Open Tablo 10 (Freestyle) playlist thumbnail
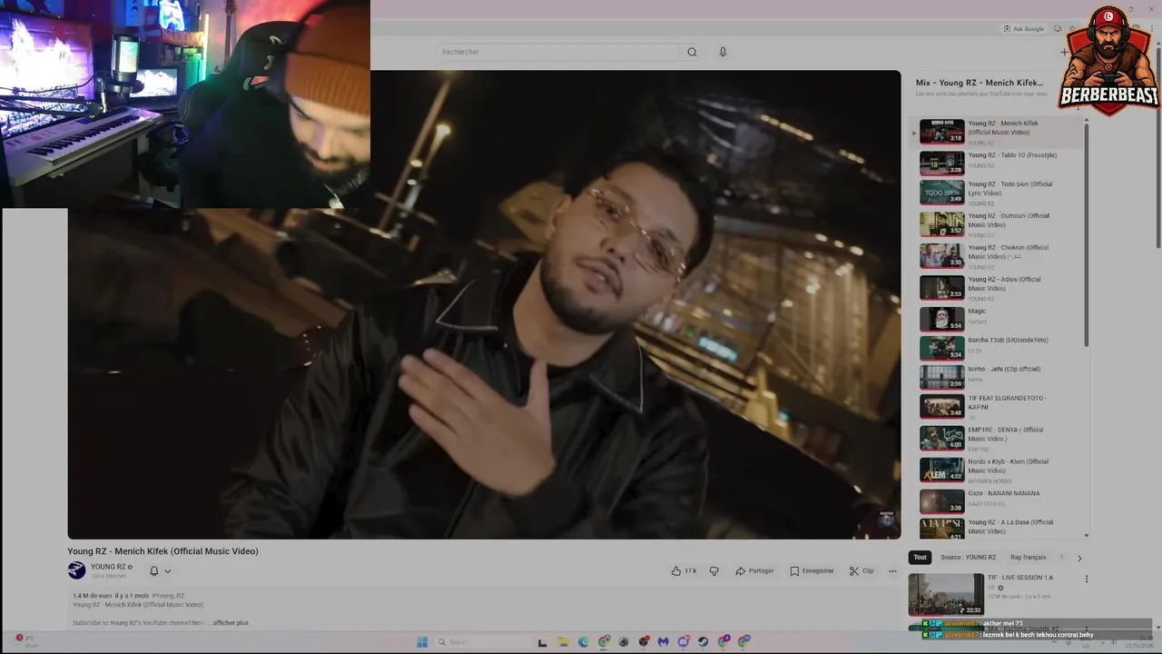 (941, 163)
